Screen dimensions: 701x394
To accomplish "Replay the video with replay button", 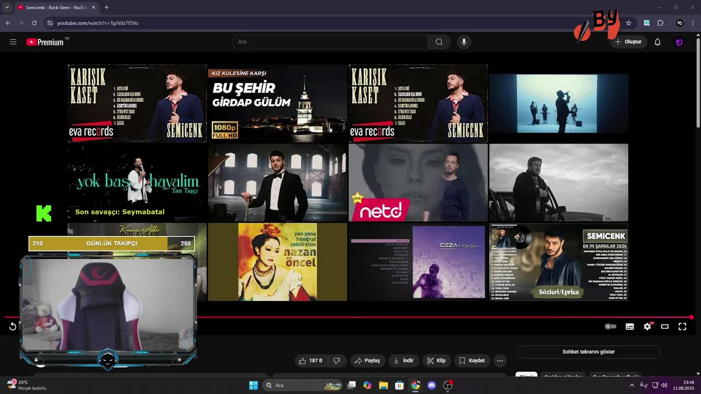I will (13, 327).
